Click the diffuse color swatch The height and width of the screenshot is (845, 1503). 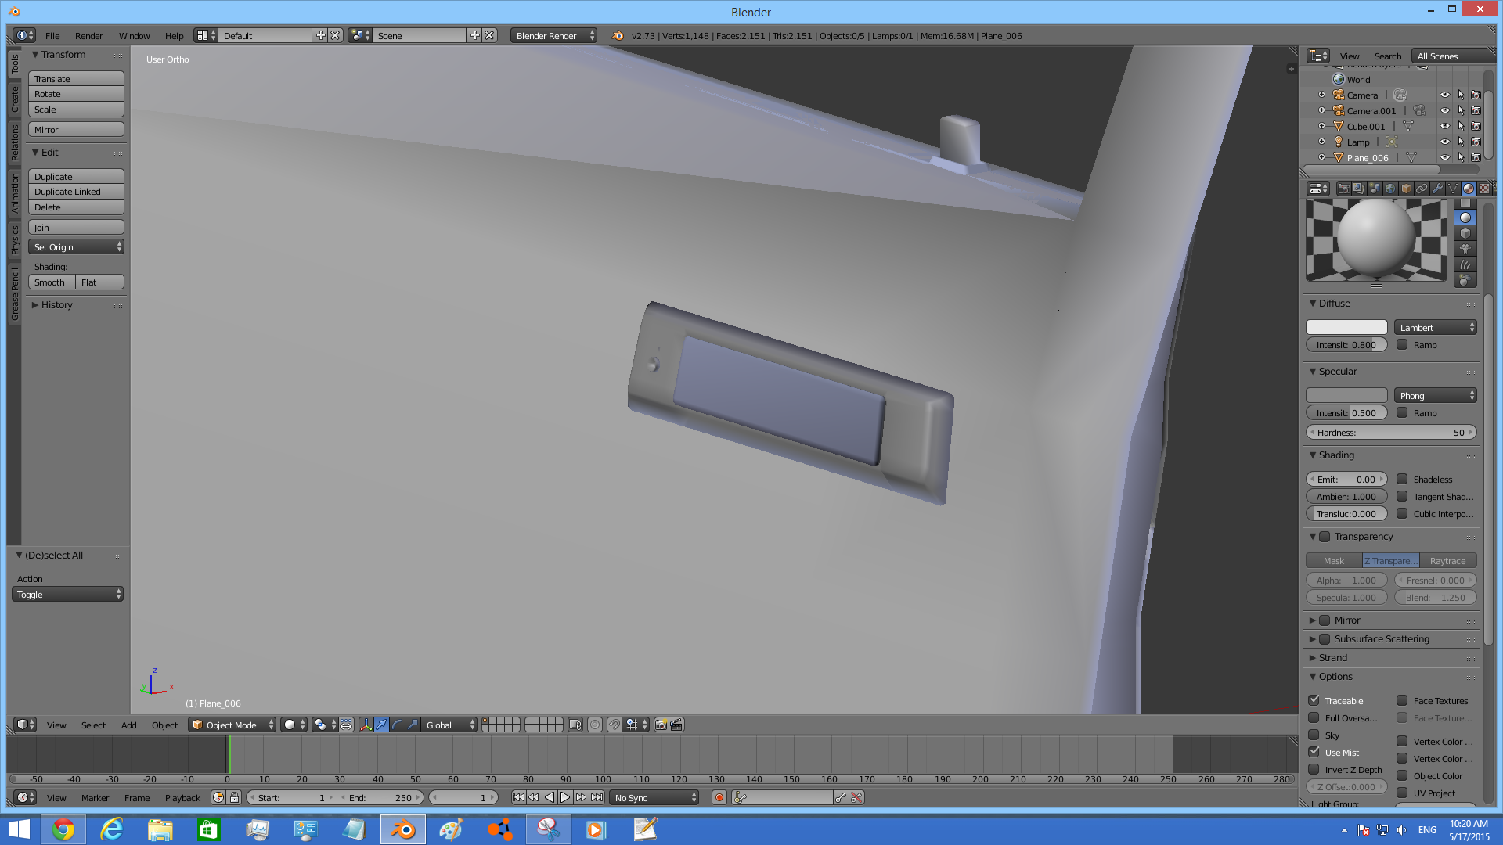pyautogui.click(x=1346, y=328)
